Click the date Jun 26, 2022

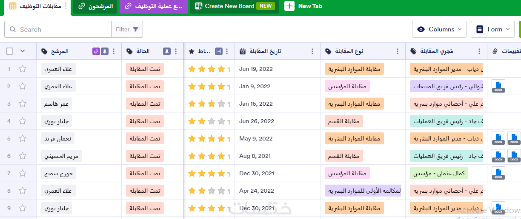257,121
